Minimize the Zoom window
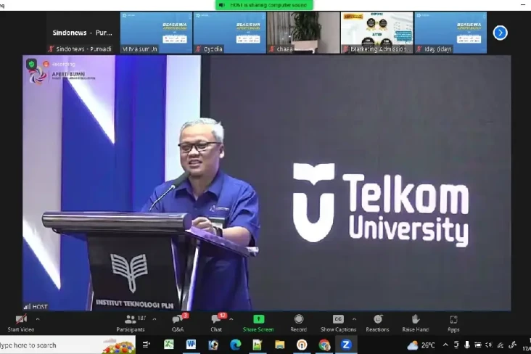 [523, 5]
